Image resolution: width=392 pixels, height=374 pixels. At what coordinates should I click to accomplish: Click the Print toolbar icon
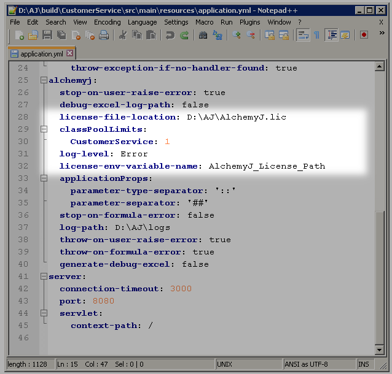pos(104,35)
